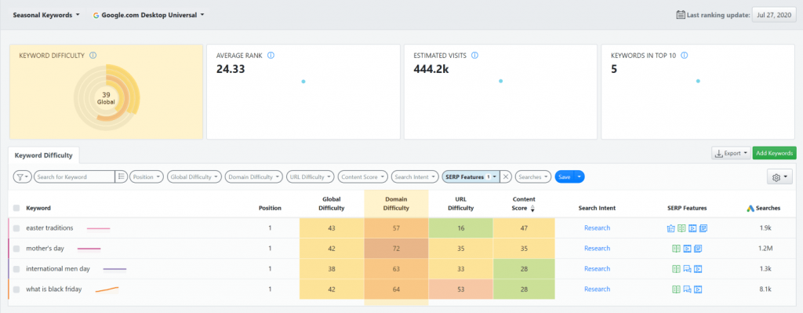803x313 pixels.
Task: Click the video SERP icon for what is black friday
Action: 698,289
